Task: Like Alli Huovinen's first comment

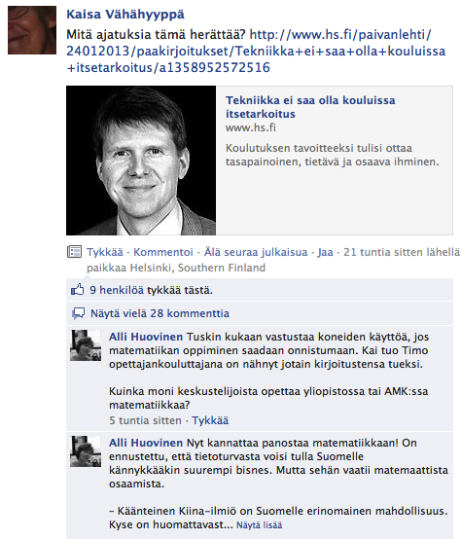Action: 210,420
